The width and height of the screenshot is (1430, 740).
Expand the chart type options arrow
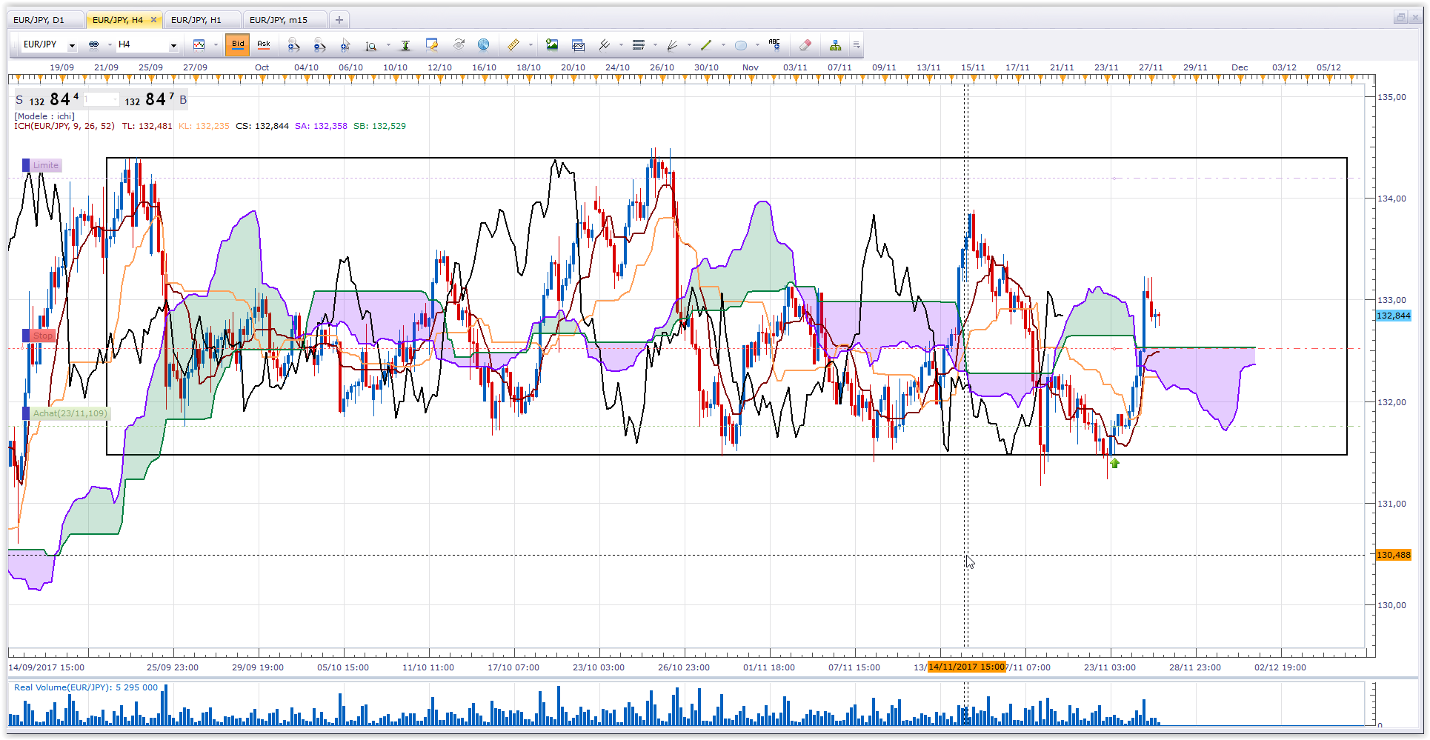(216, 45)
